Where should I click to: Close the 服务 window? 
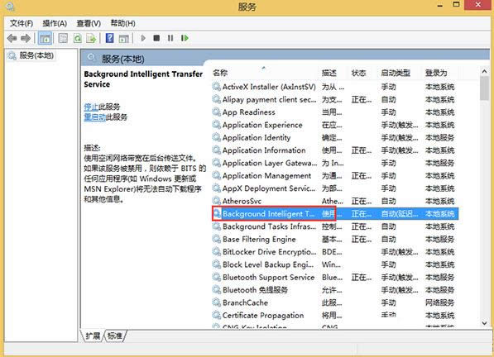(478, 4)
